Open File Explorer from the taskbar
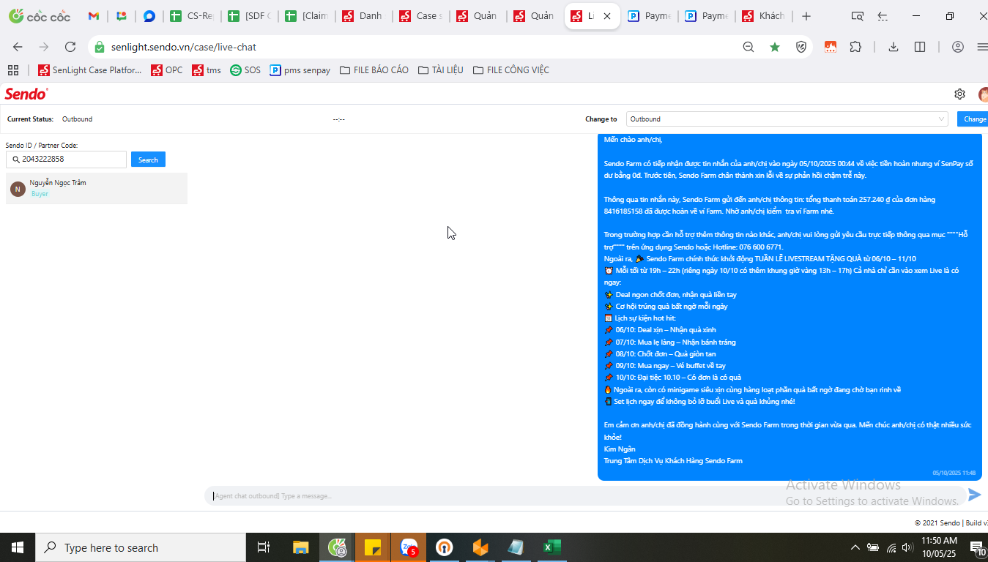Screen dimensions: 988x562 (301, 547)
